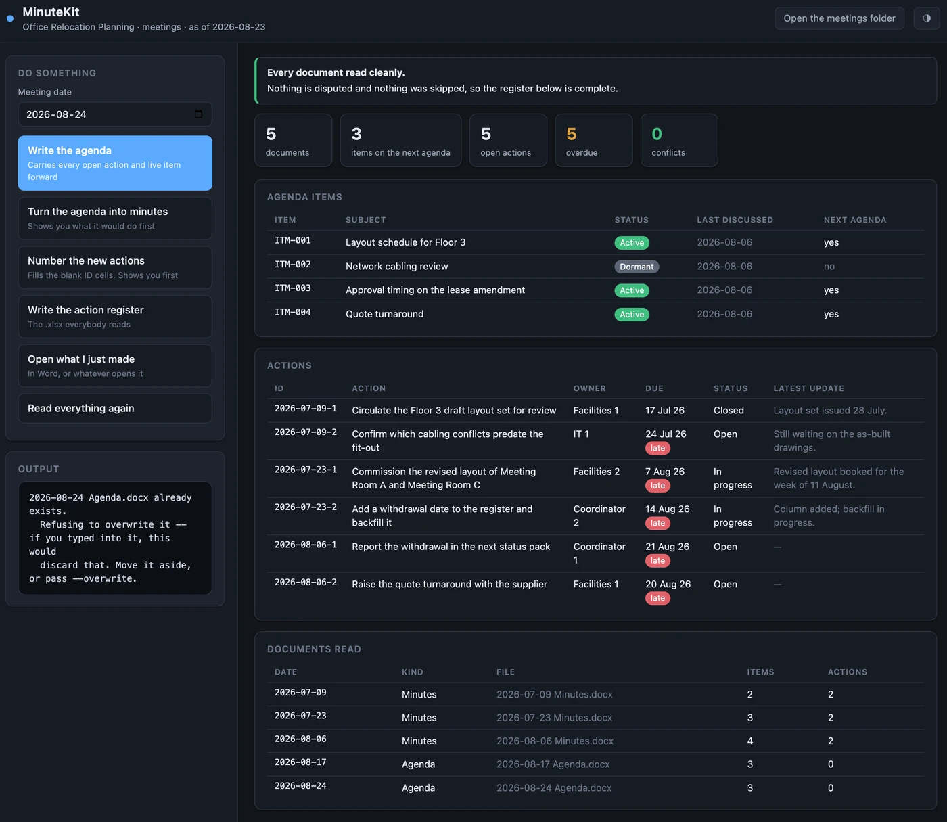The height and width of the screenshot is (822, 947).
Task: Click the items on the next agenda card
Action: (x=400, y=140)
